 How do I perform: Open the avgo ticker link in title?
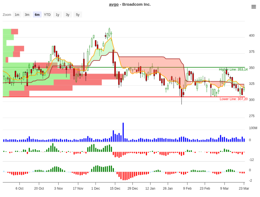114,4
